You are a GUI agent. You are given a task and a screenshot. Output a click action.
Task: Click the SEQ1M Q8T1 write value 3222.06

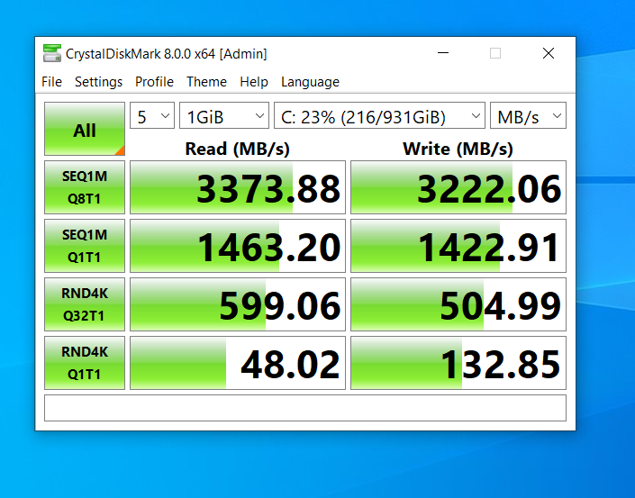tap(458, 187)
